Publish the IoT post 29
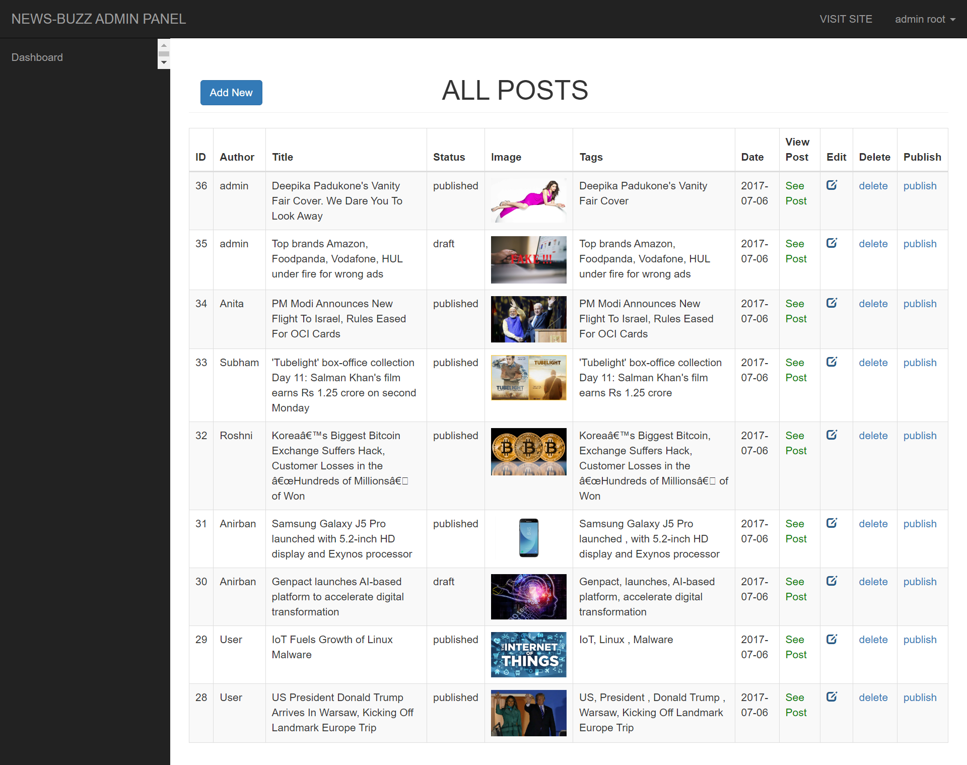Screen dimensions: 967x765 pyautogui.click(x=920, y=640)
